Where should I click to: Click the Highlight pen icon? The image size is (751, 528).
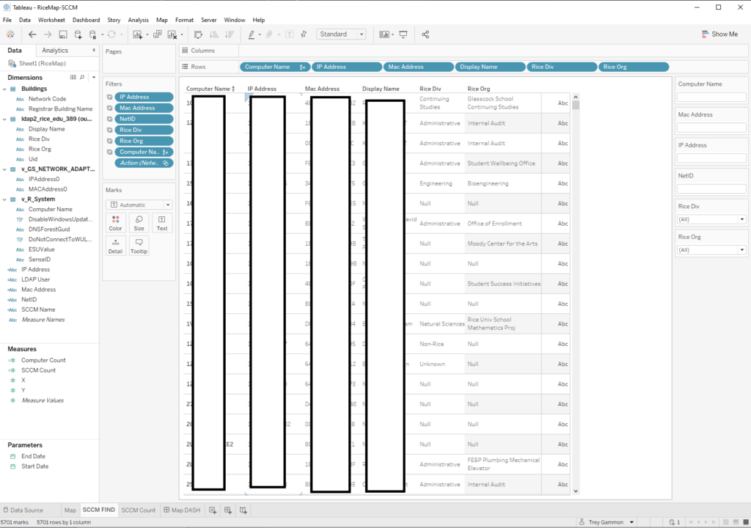pos(251,34)
